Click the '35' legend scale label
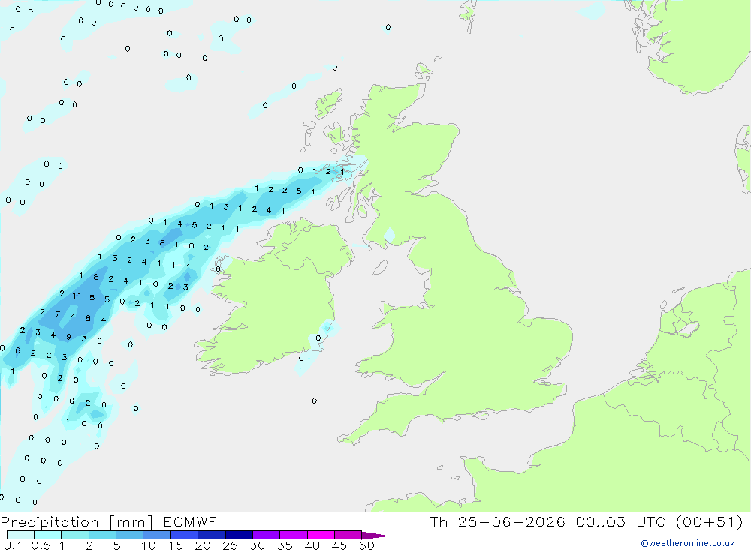 pos(285,545)
